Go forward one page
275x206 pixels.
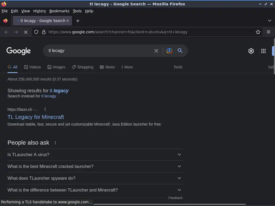[x=16, y=32]
